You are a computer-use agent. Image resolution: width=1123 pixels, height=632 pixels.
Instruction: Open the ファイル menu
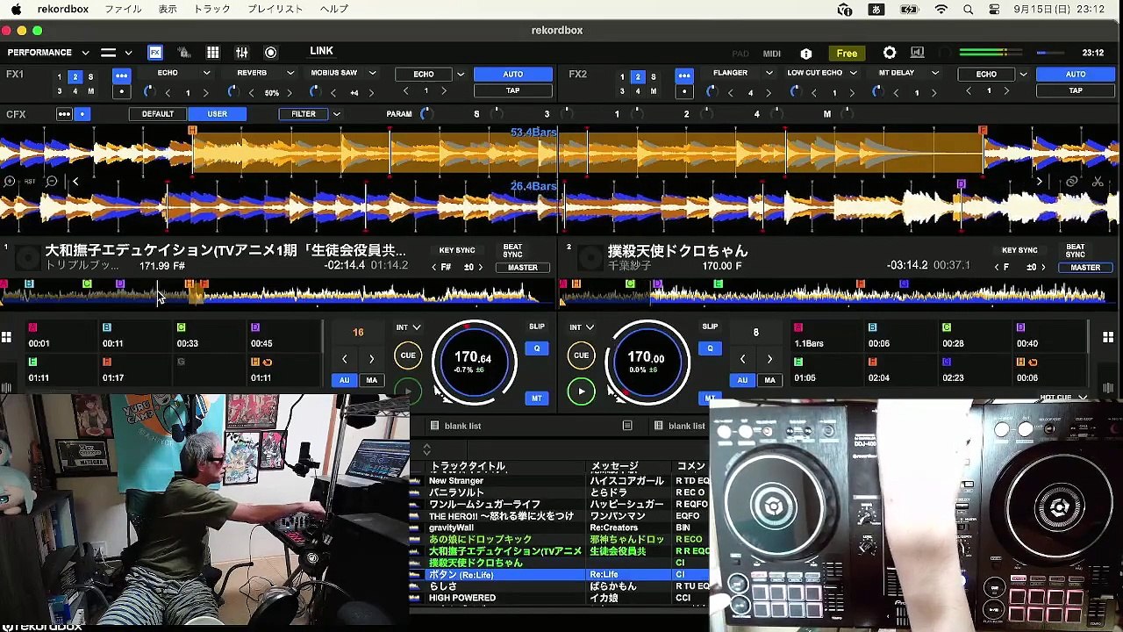point(123,10)
